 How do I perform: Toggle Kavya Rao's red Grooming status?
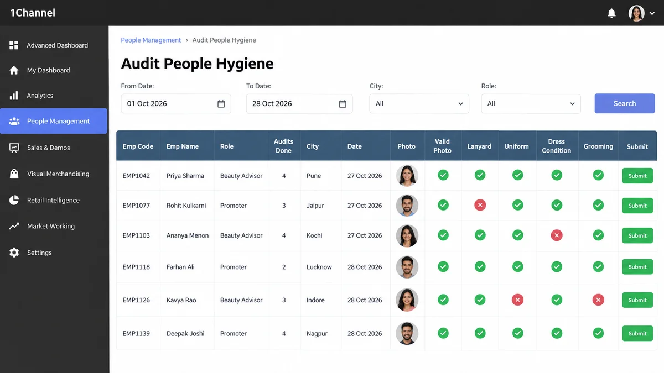click(x=598, y=300)
